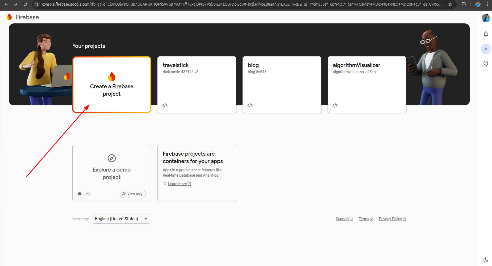
Task: Open the algorithmVisualizer project
Action: click(x=367, y=85)
